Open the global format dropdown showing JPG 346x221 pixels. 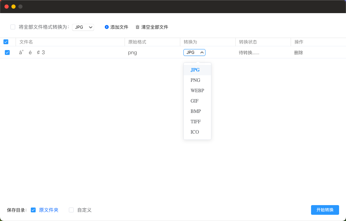[x=83, y=27]
